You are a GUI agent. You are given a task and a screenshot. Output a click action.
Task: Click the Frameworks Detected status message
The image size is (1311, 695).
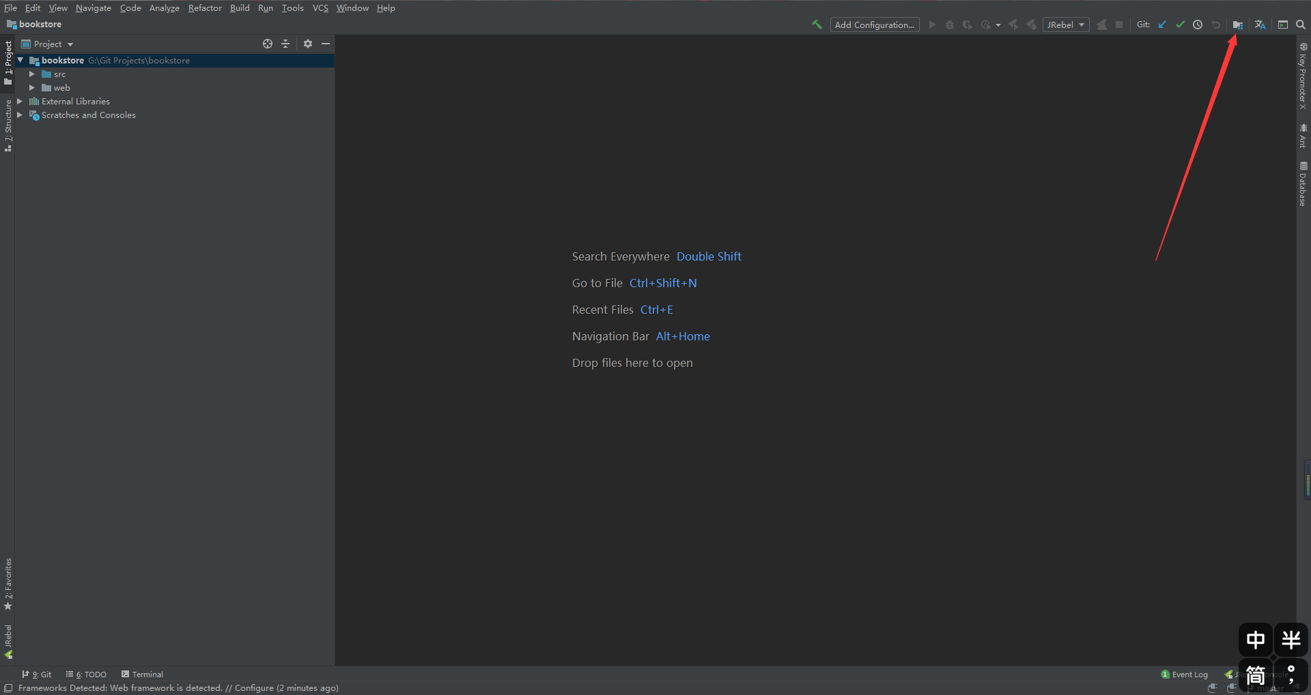[x=178, y=688]
